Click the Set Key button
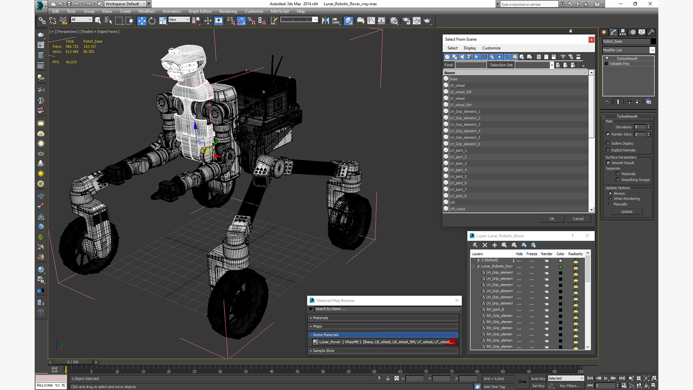 538,386
